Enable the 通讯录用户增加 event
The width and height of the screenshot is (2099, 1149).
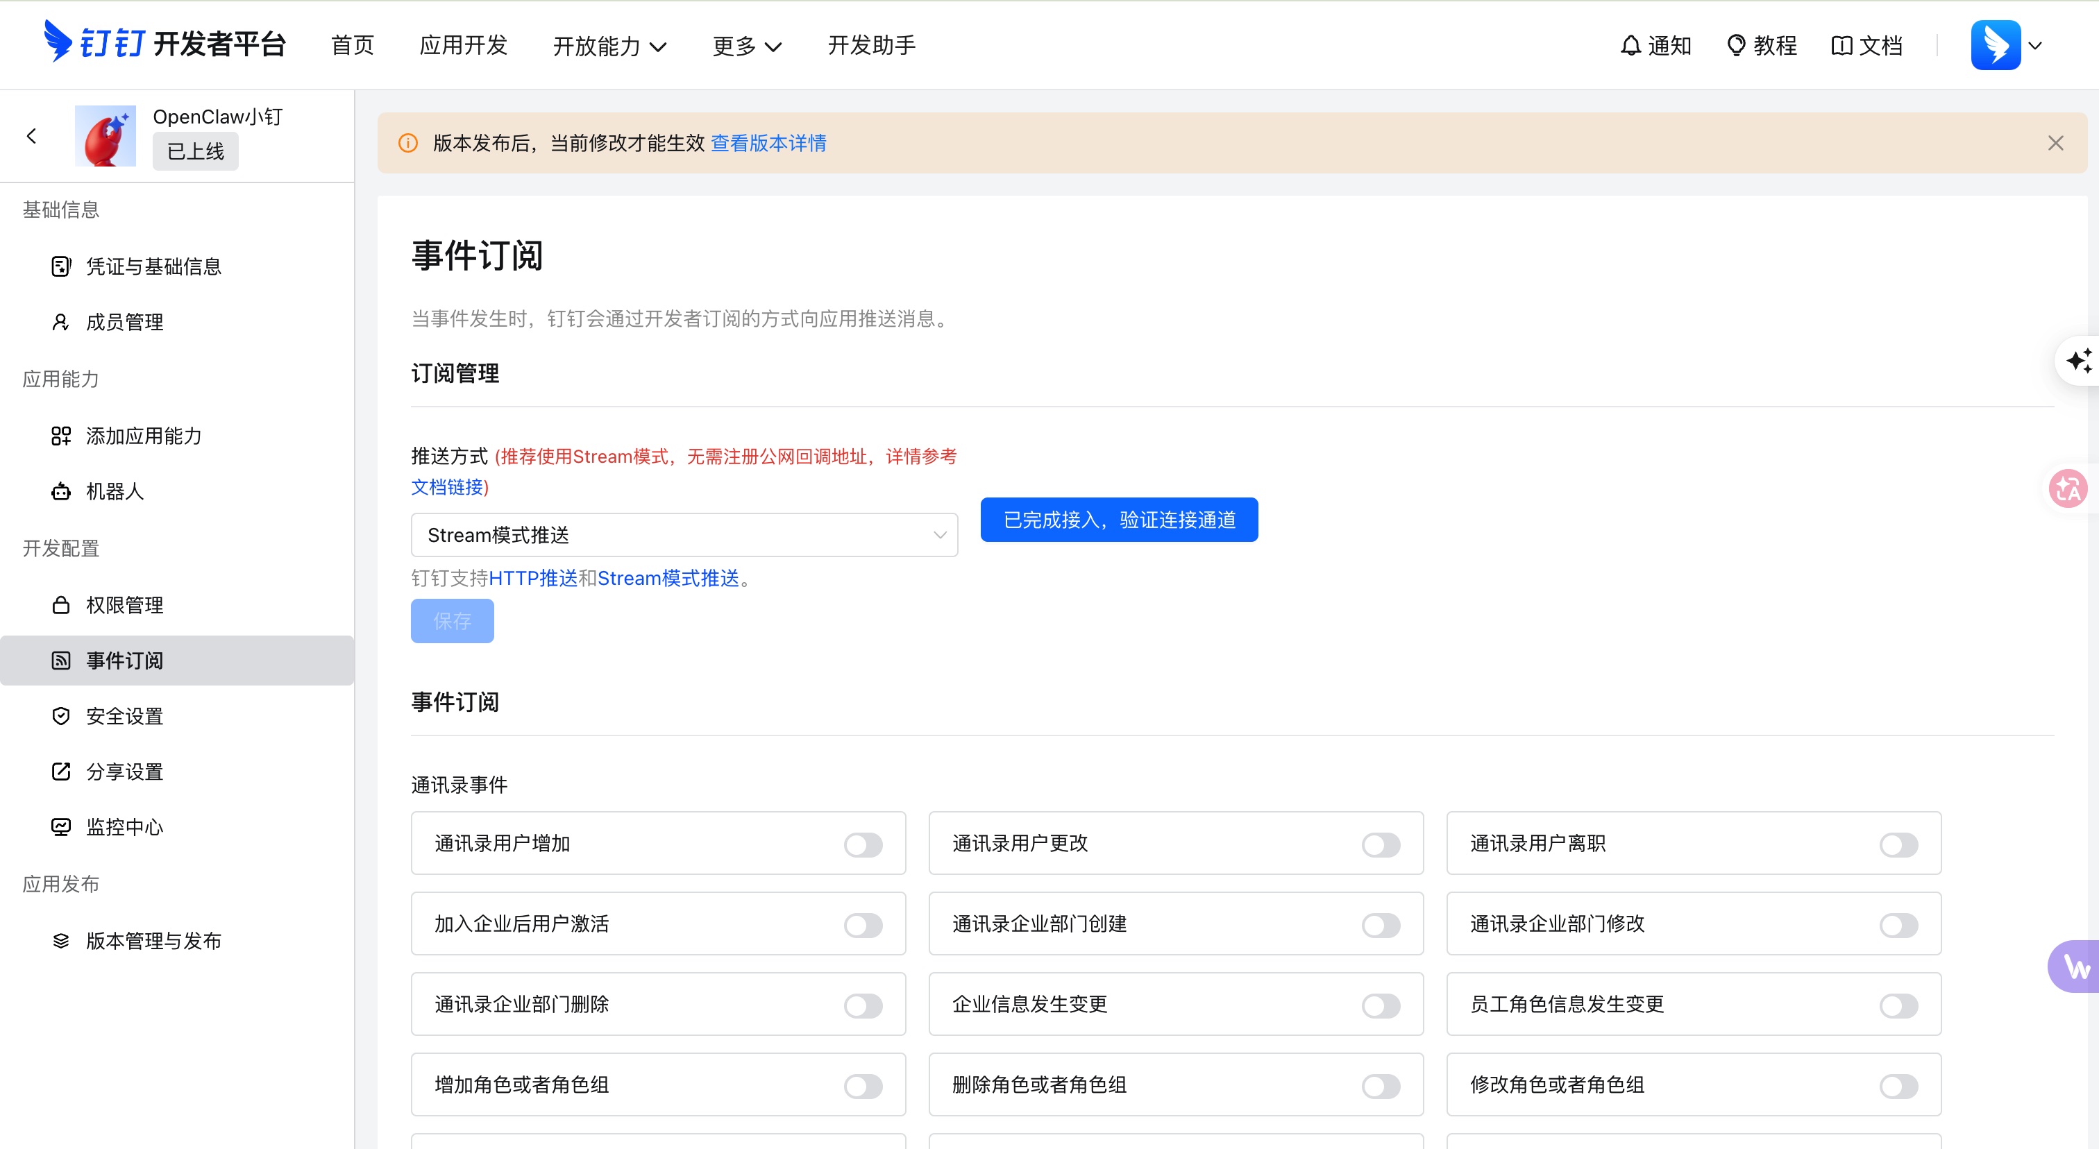tap(863, 844)
